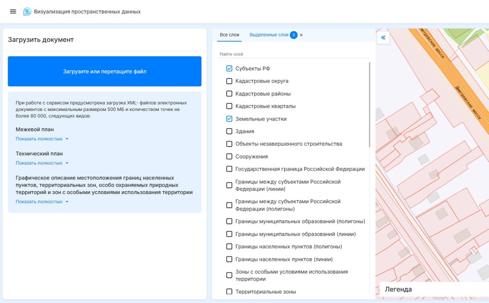Enable Границы между субъектами (линии) checkbox

tap(229, 185)
